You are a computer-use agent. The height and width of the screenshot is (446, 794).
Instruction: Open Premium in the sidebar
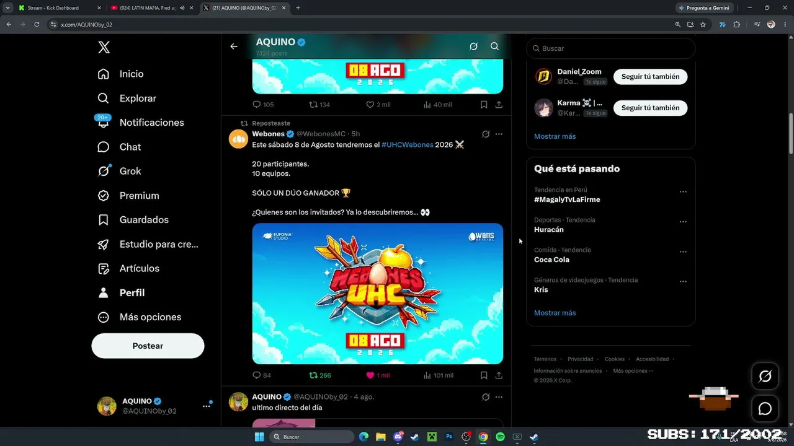pyautogui.click(x=128, y=196)
